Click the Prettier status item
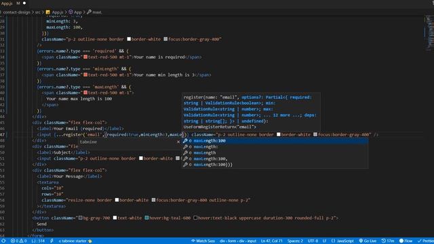 [x=425, y=241]
